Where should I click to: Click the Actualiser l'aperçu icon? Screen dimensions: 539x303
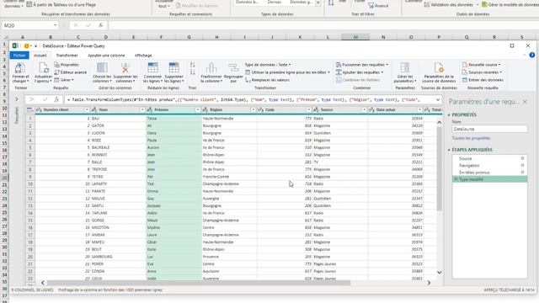(43, 68)
